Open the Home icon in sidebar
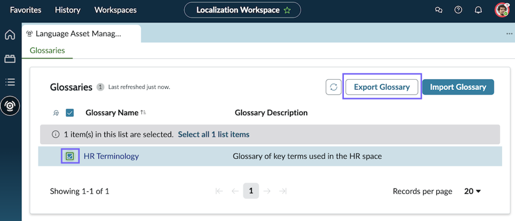 pyautogui.click(x=10, y=35)
